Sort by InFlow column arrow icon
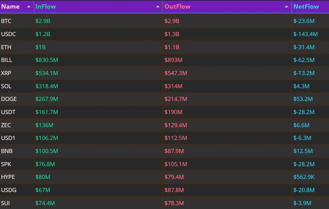Screen dimensions: 329x209 pyautogui.click(x=158, y=7)
